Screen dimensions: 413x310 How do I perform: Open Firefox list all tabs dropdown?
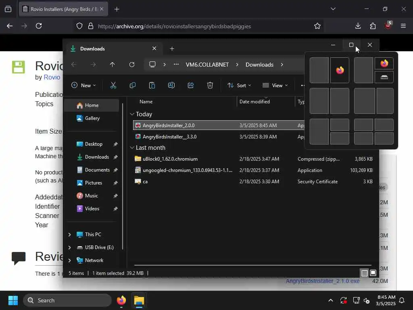(x=333, y=9)
